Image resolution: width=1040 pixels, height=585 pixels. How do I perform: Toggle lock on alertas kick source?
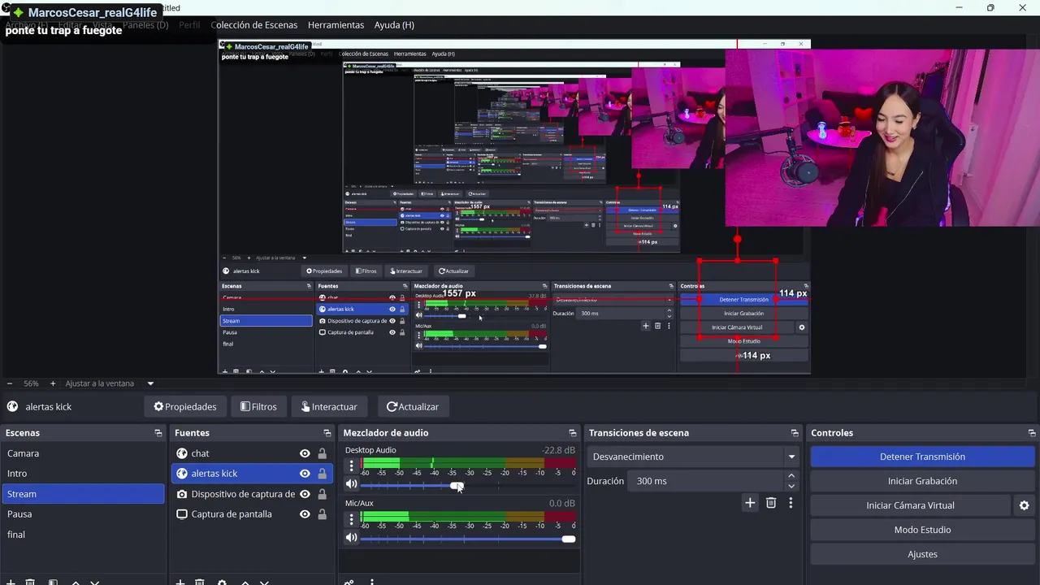[322, 474]
